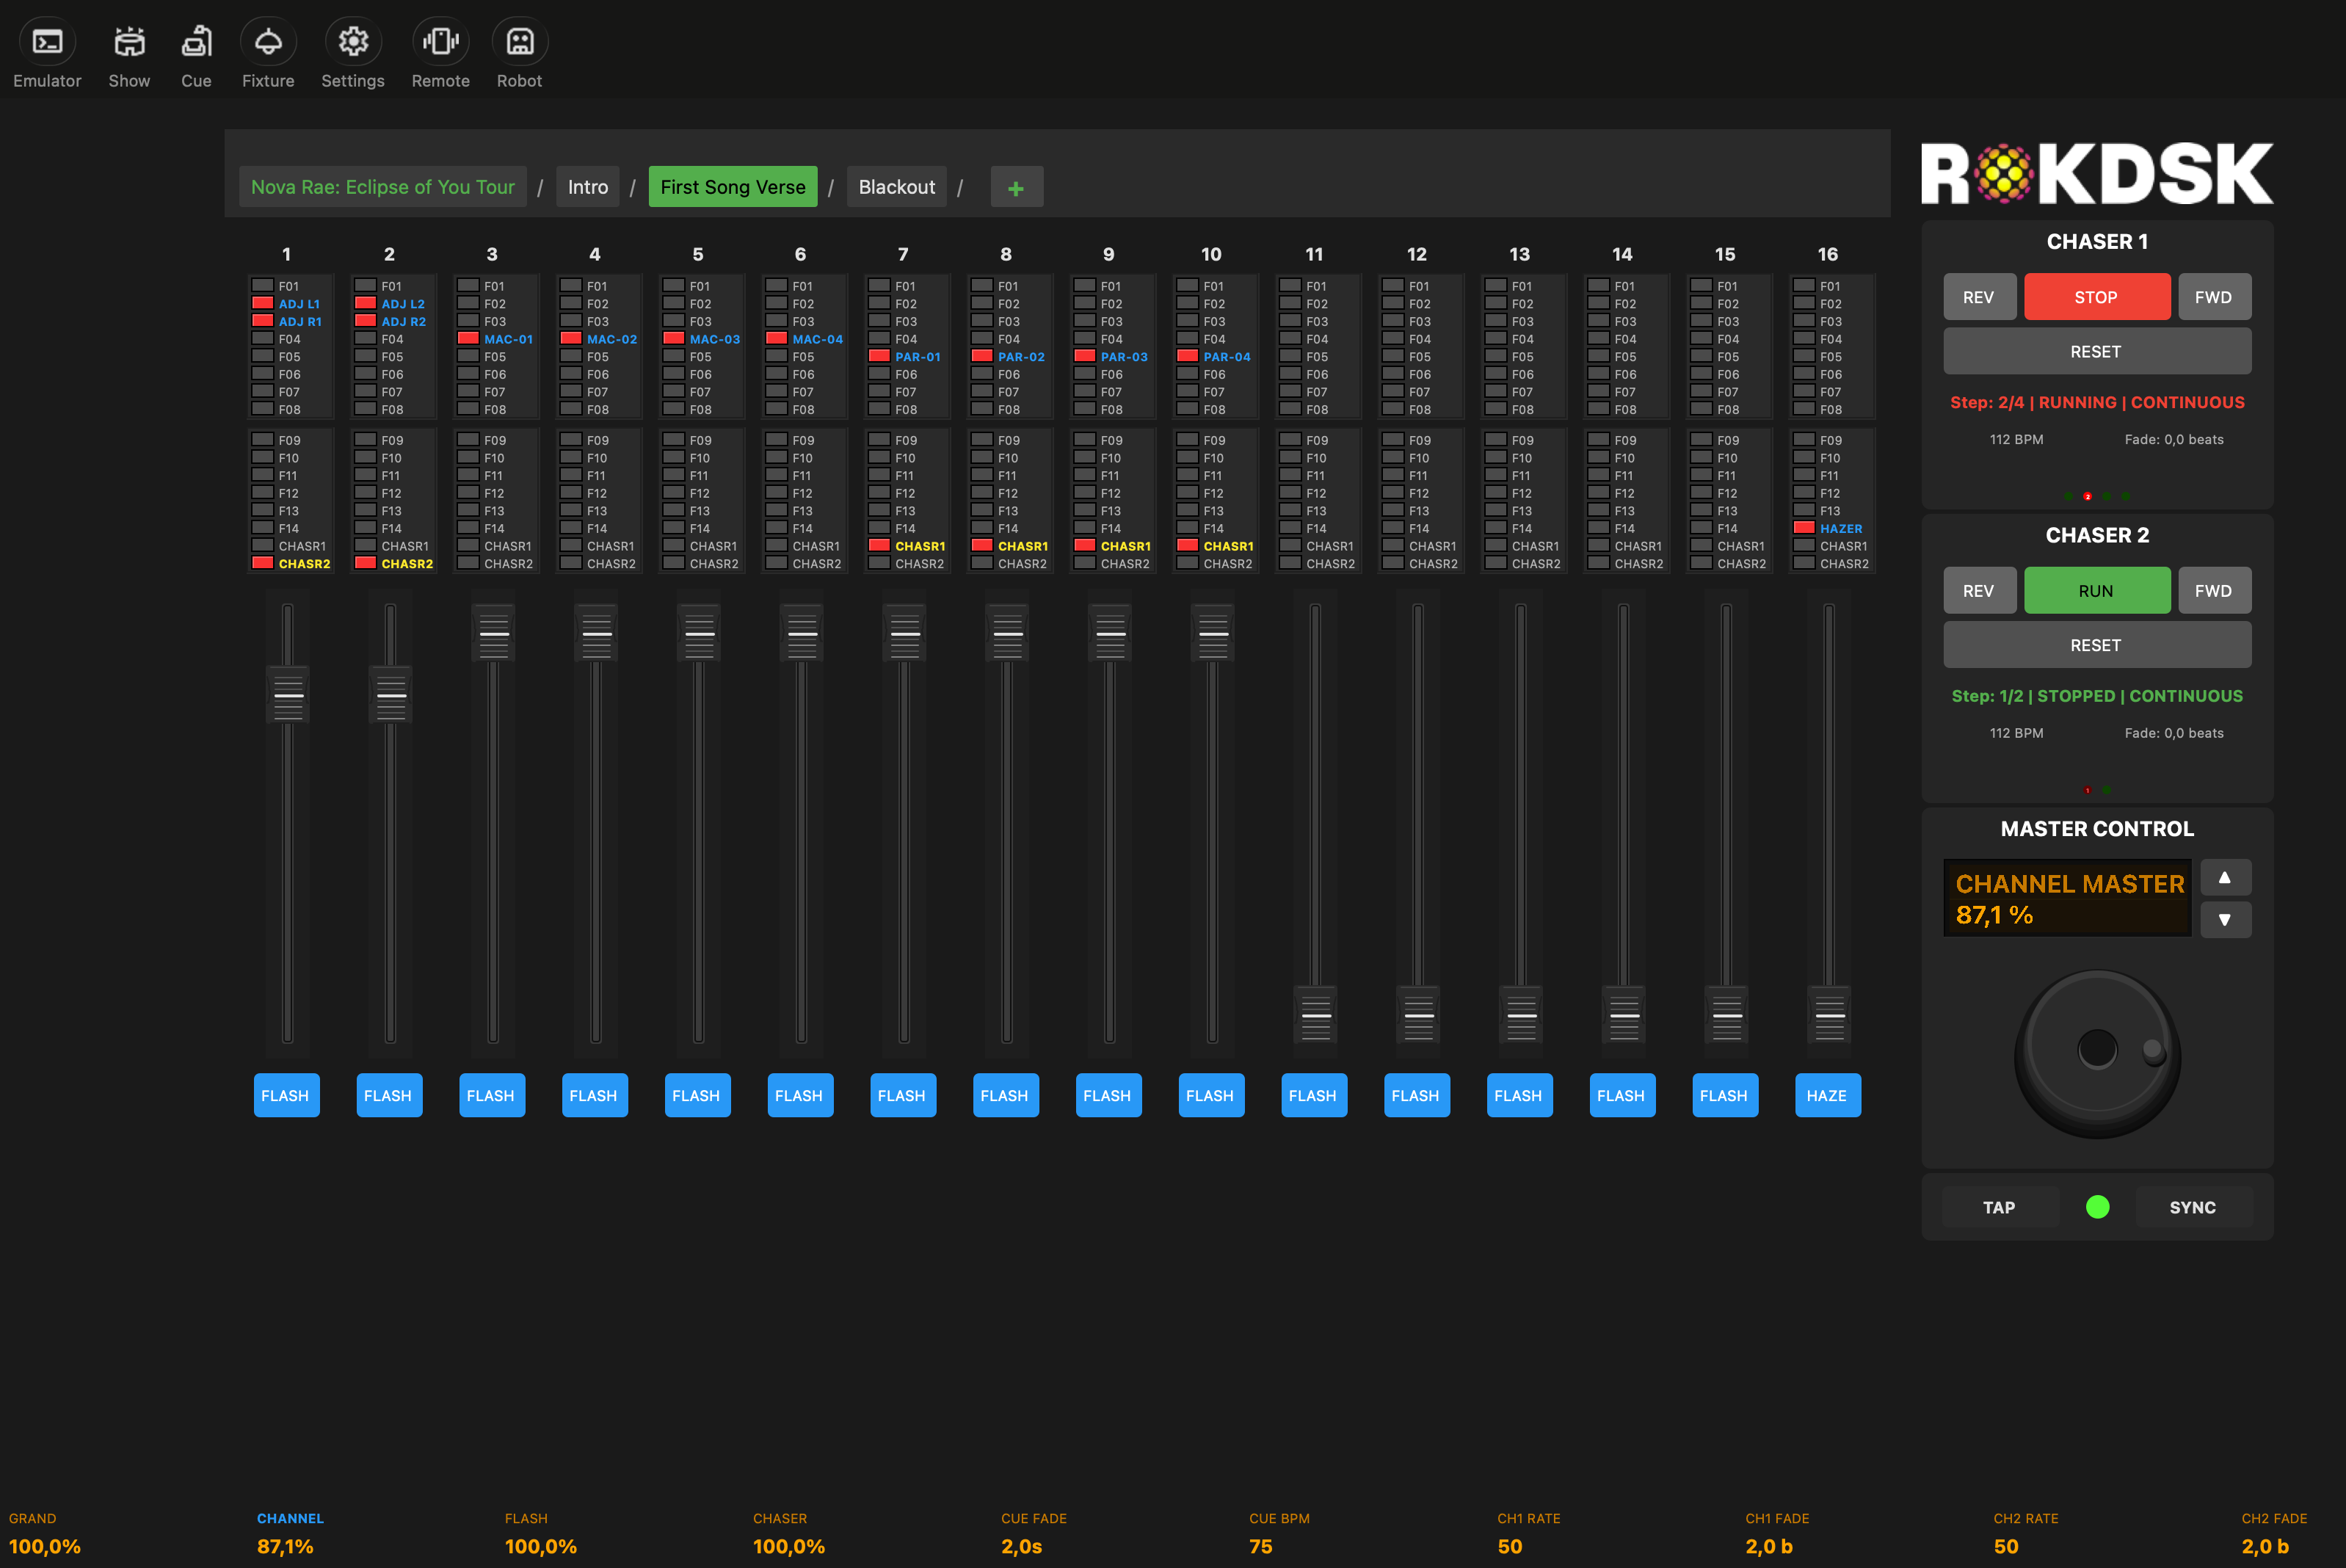Click Chaser 1 REV button
Screen dimensions: 2346x1568
click(1978, 297)
